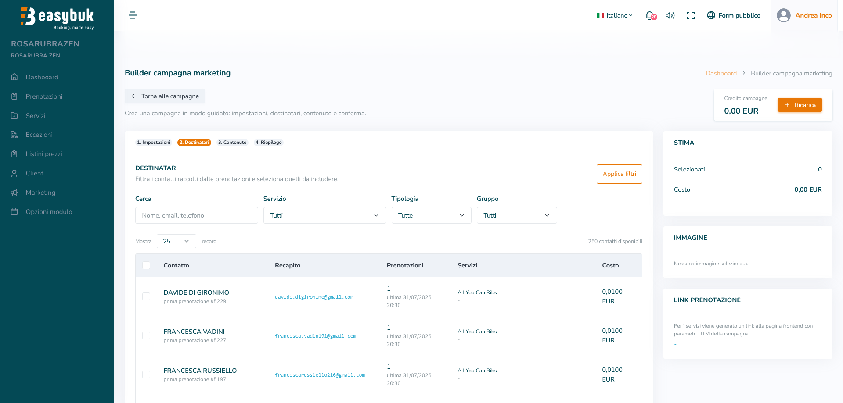
Task: Click the Prenotazioni clipboard icon
Action: [14, 96]
